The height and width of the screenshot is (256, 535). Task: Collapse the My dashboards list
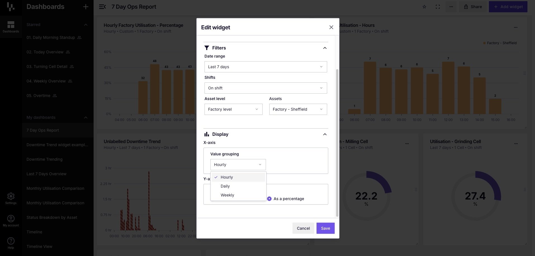86,117
